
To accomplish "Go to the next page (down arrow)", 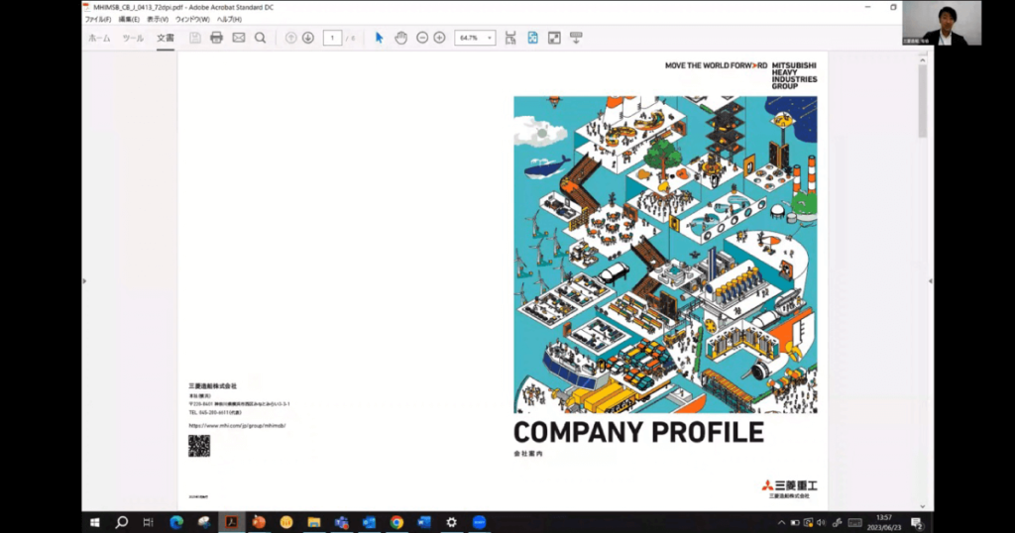I will click(x=308, y=39).
